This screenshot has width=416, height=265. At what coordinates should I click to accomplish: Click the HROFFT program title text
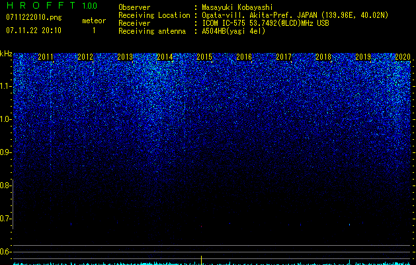[41, 5]
